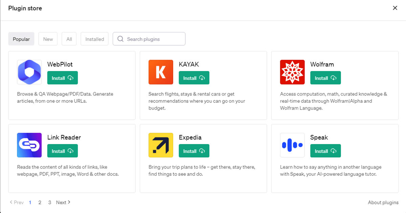The image size is (406, 213).
Task: Click the KAYAK plugin logo
Action: (161, 72)
